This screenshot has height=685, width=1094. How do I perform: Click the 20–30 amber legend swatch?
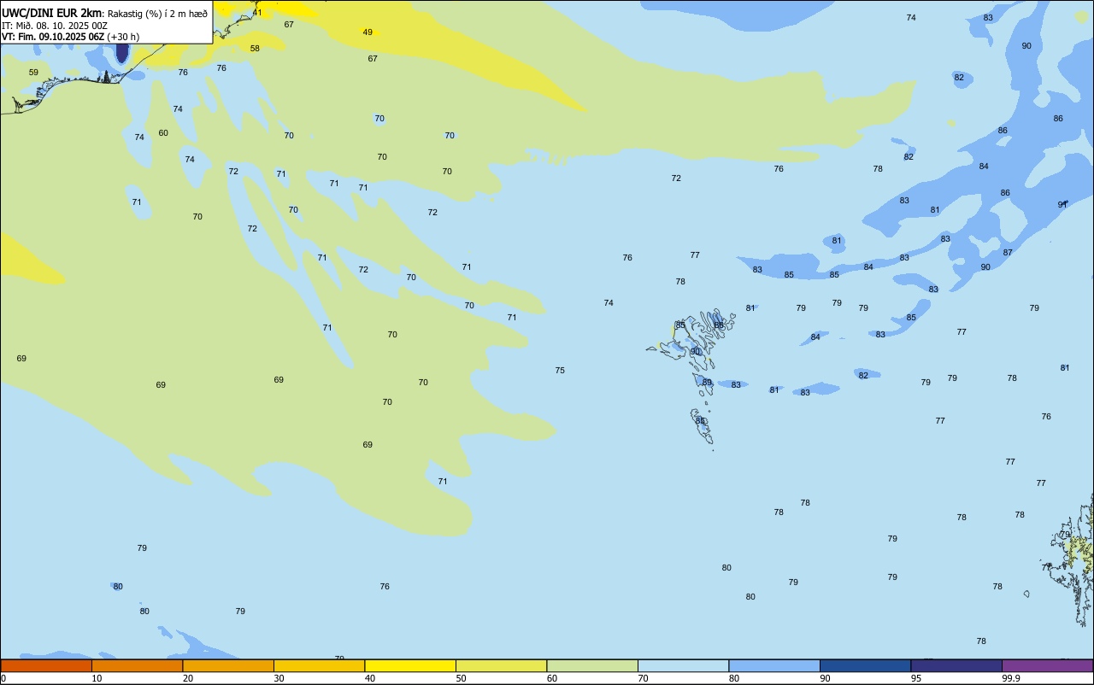[228, 665]
